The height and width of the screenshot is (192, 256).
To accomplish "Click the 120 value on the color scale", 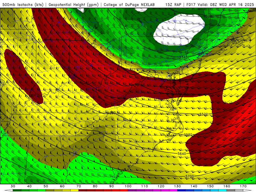I will click(x=161, y=186).
